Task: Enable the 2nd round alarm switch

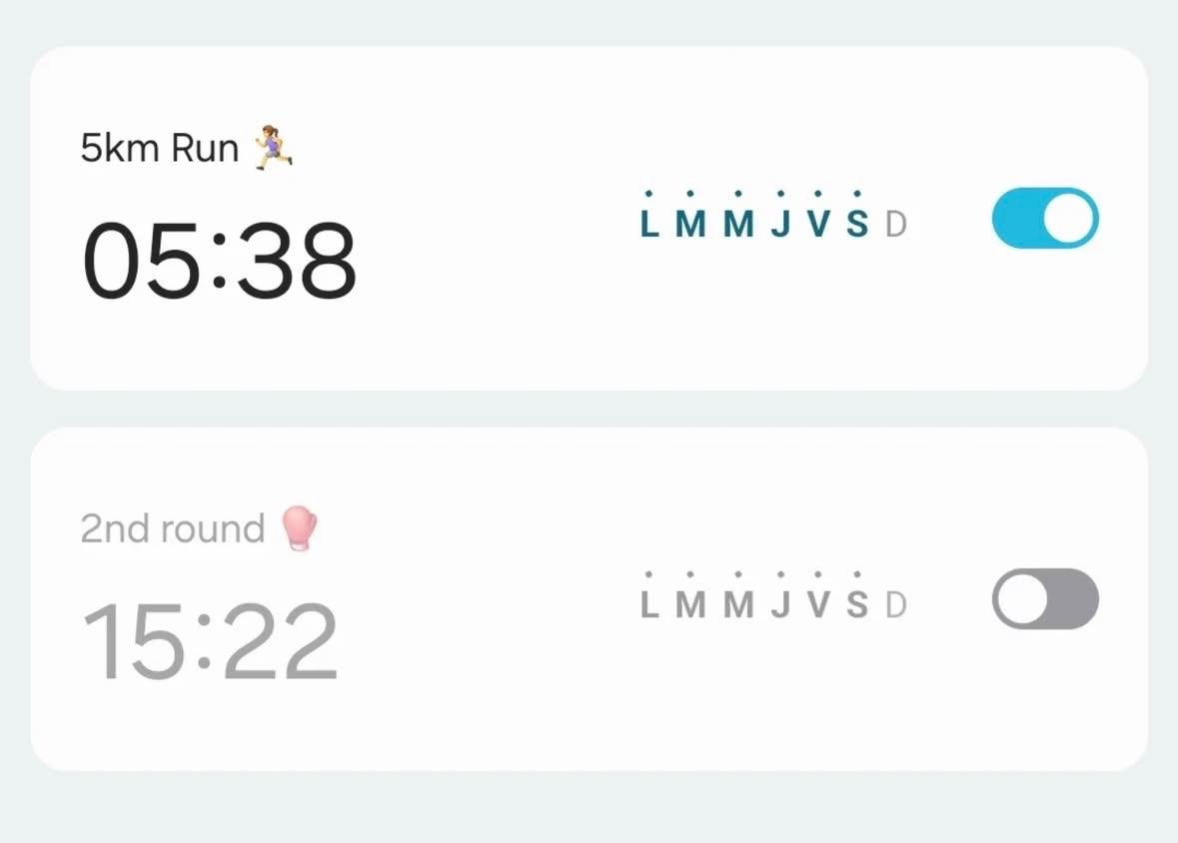Action: [1044, 599]
